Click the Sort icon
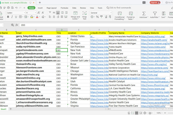173x115 pixels. coord(164,14)
